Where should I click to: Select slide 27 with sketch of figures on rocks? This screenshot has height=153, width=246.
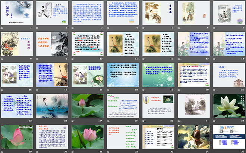[x=193, y=106]
